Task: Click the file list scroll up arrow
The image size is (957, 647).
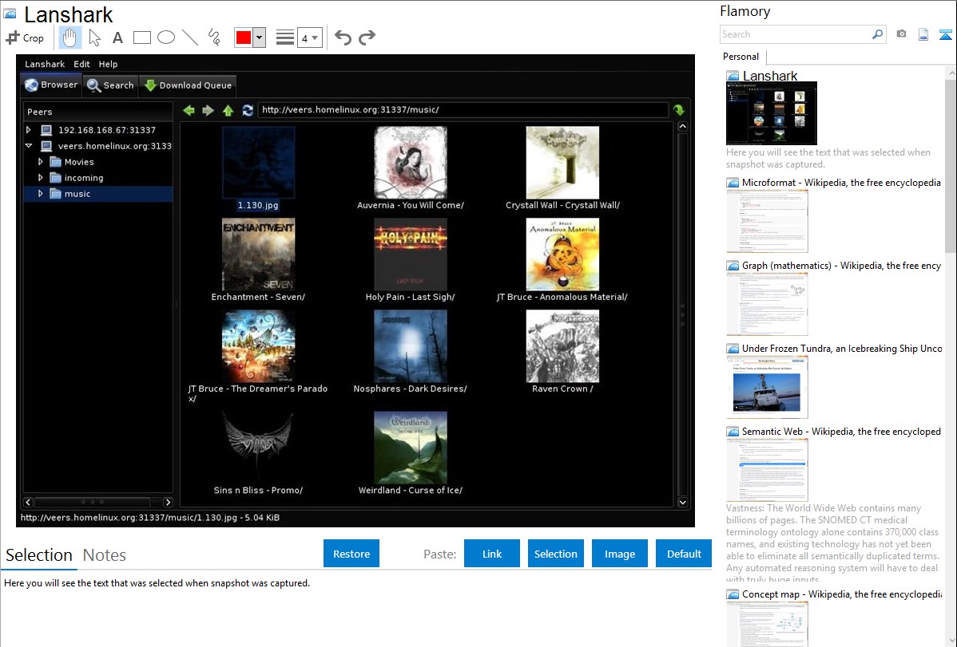Action: [x=682, y=126]
